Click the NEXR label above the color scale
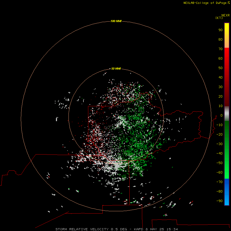 [226, 15]
